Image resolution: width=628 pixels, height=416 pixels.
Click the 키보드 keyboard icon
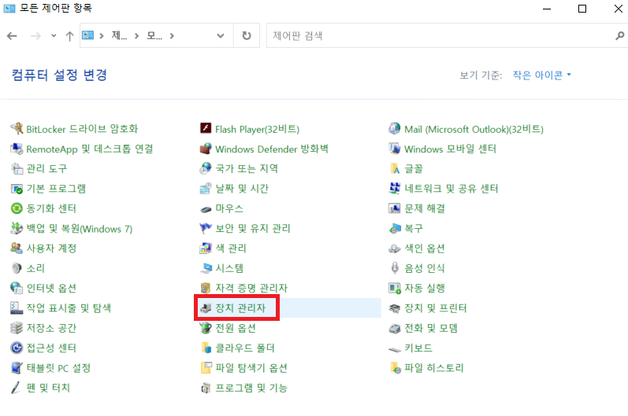pos(395,349)
